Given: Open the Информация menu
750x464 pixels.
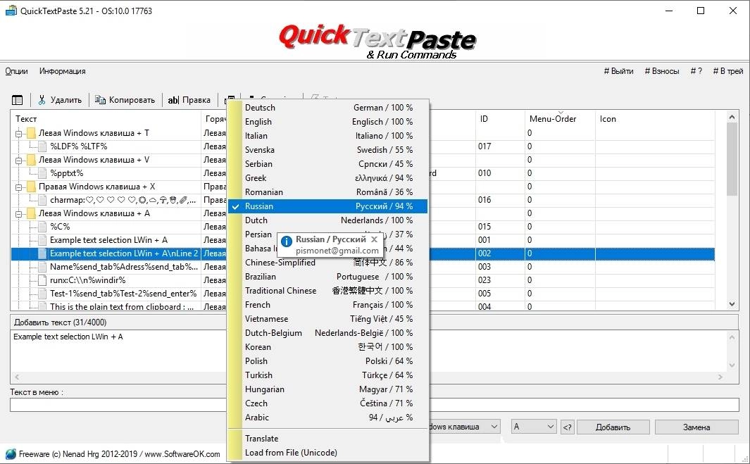Looking at the screenshot, I should pos(62,71).
